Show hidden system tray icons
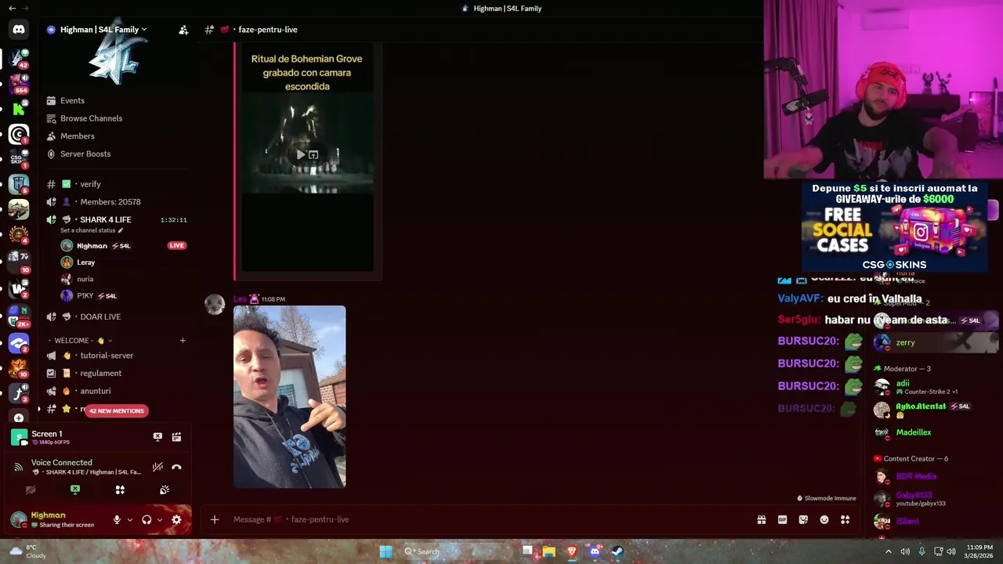This screenshot has height=564, width=1003. [x=888, y=551]
